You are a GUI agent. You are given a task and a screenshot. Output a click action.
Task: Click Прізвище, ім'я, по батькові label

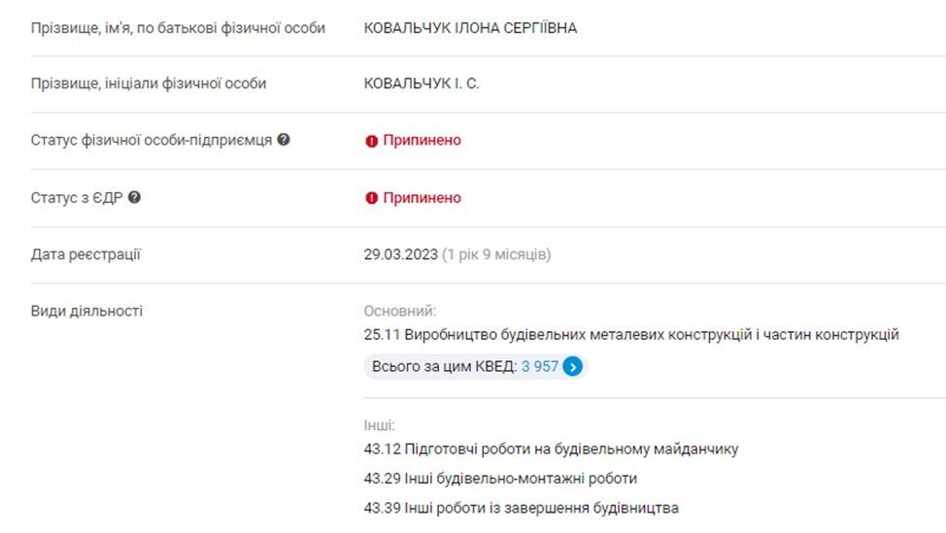point(178,28)
